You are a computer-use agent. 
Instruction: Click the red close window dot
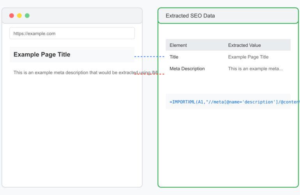pos(12,16)
